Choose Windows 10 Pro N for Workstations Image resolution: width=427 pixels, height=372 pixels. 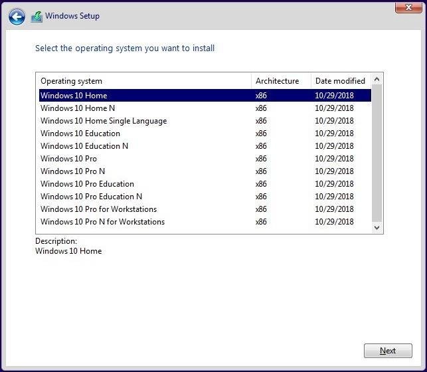[205, 222]
